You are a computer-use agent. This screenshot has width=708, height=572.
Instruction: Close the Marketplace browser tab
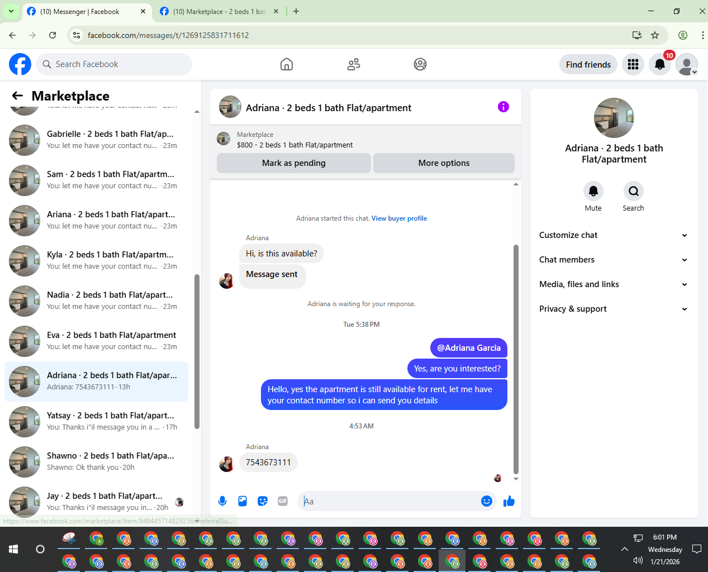click(276, 11)
